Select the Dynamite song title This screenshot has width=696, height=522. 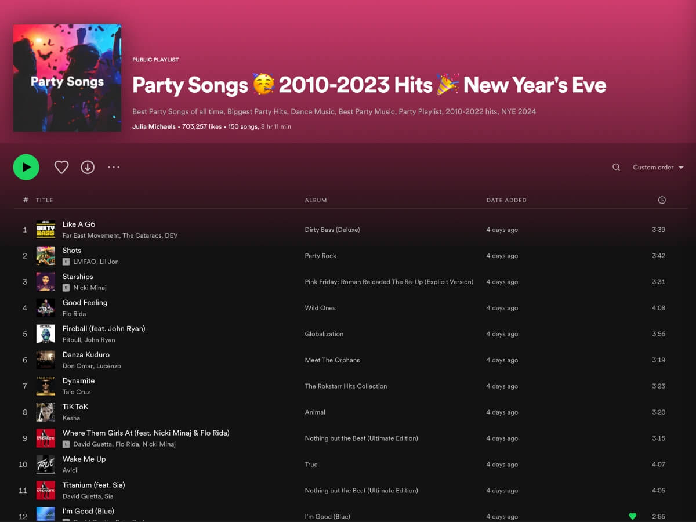[78, 381]
